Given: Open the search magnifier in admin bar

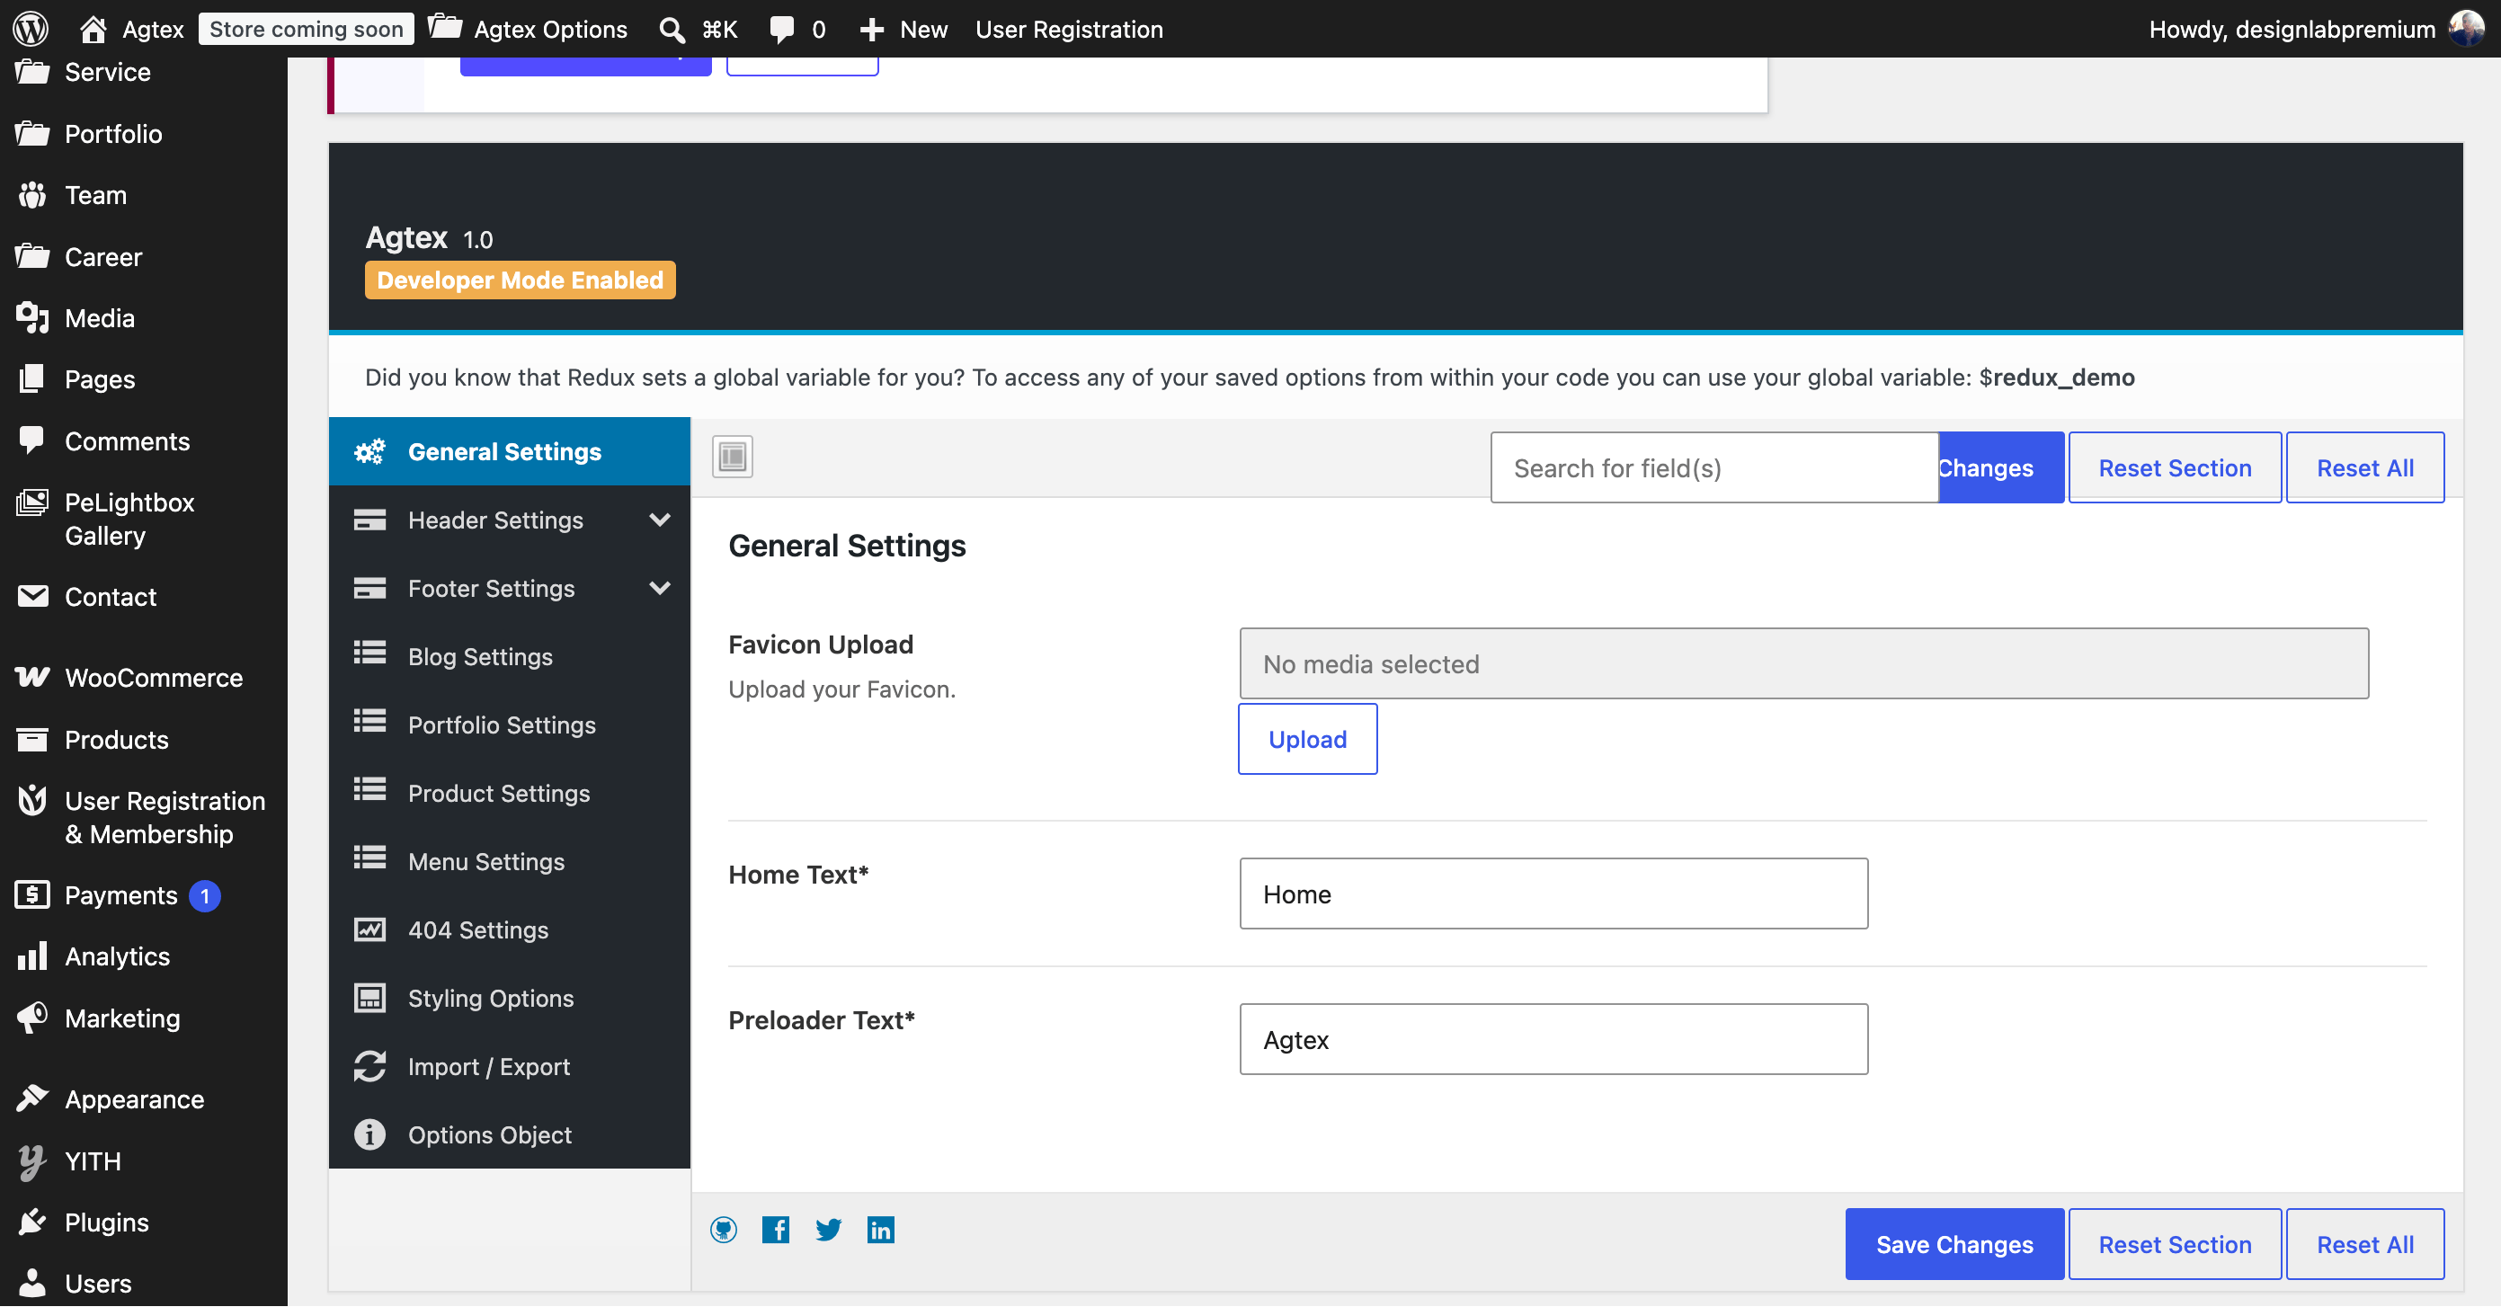Looking at the screenshot, I should point(672,29).
